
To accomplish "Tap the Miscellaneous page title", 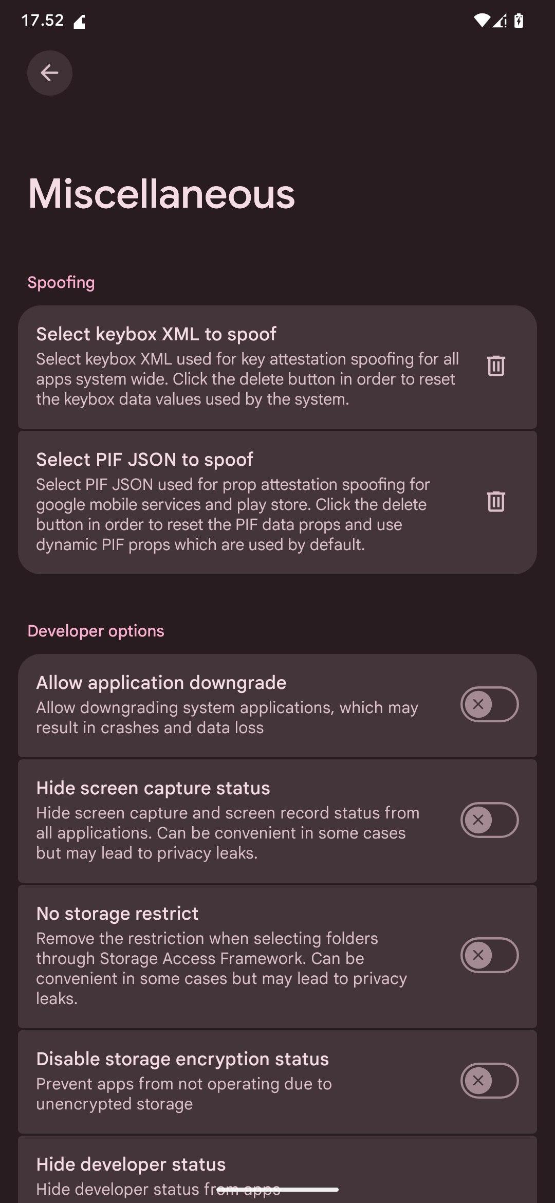I will pos(161,194).
